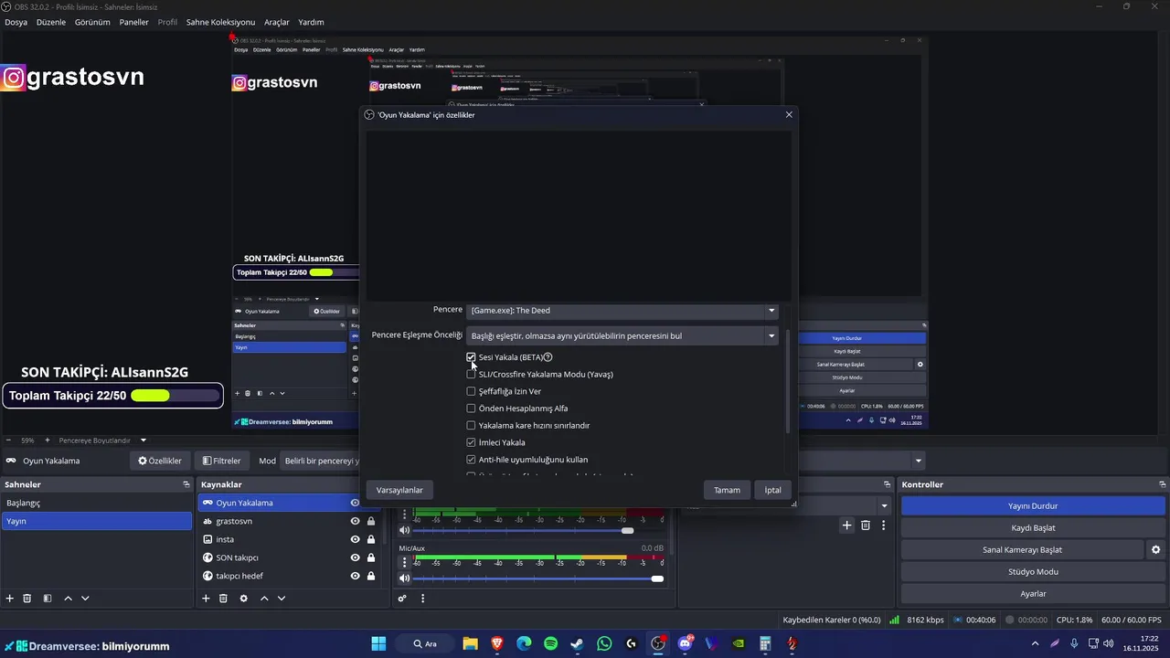Enable Şeffaflığa İzin Ver checkbox

pos(471,391)
